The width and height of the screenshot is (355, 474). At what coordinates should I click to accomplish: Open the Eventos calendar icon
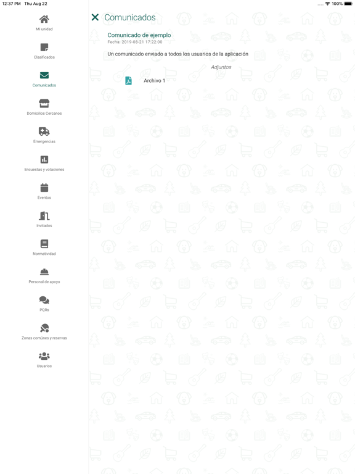click(44, 188)
